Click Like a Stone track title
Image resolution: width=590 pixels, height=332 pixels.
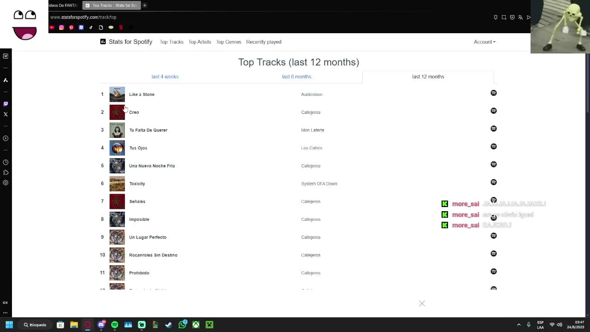142,94
